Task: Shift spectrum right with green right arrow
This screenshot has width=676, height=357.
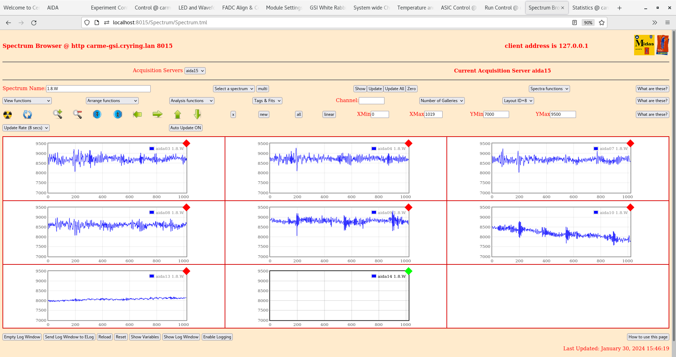Action: click(157, 114)
